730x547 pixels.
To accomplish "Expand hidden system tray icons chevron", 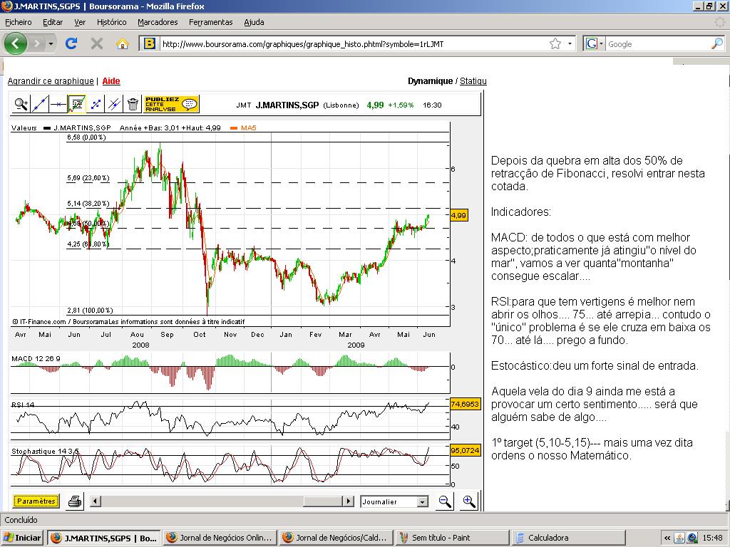I will pos(667,538).
